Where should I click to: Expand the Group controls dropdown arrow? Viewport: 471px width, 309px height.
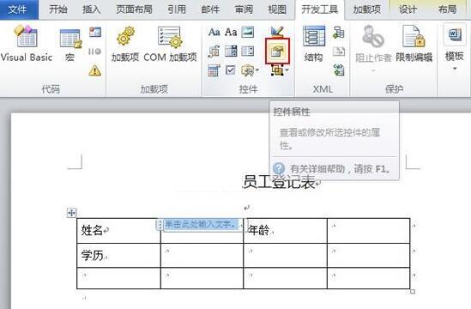pyautogui.click(x=287, y=70)
